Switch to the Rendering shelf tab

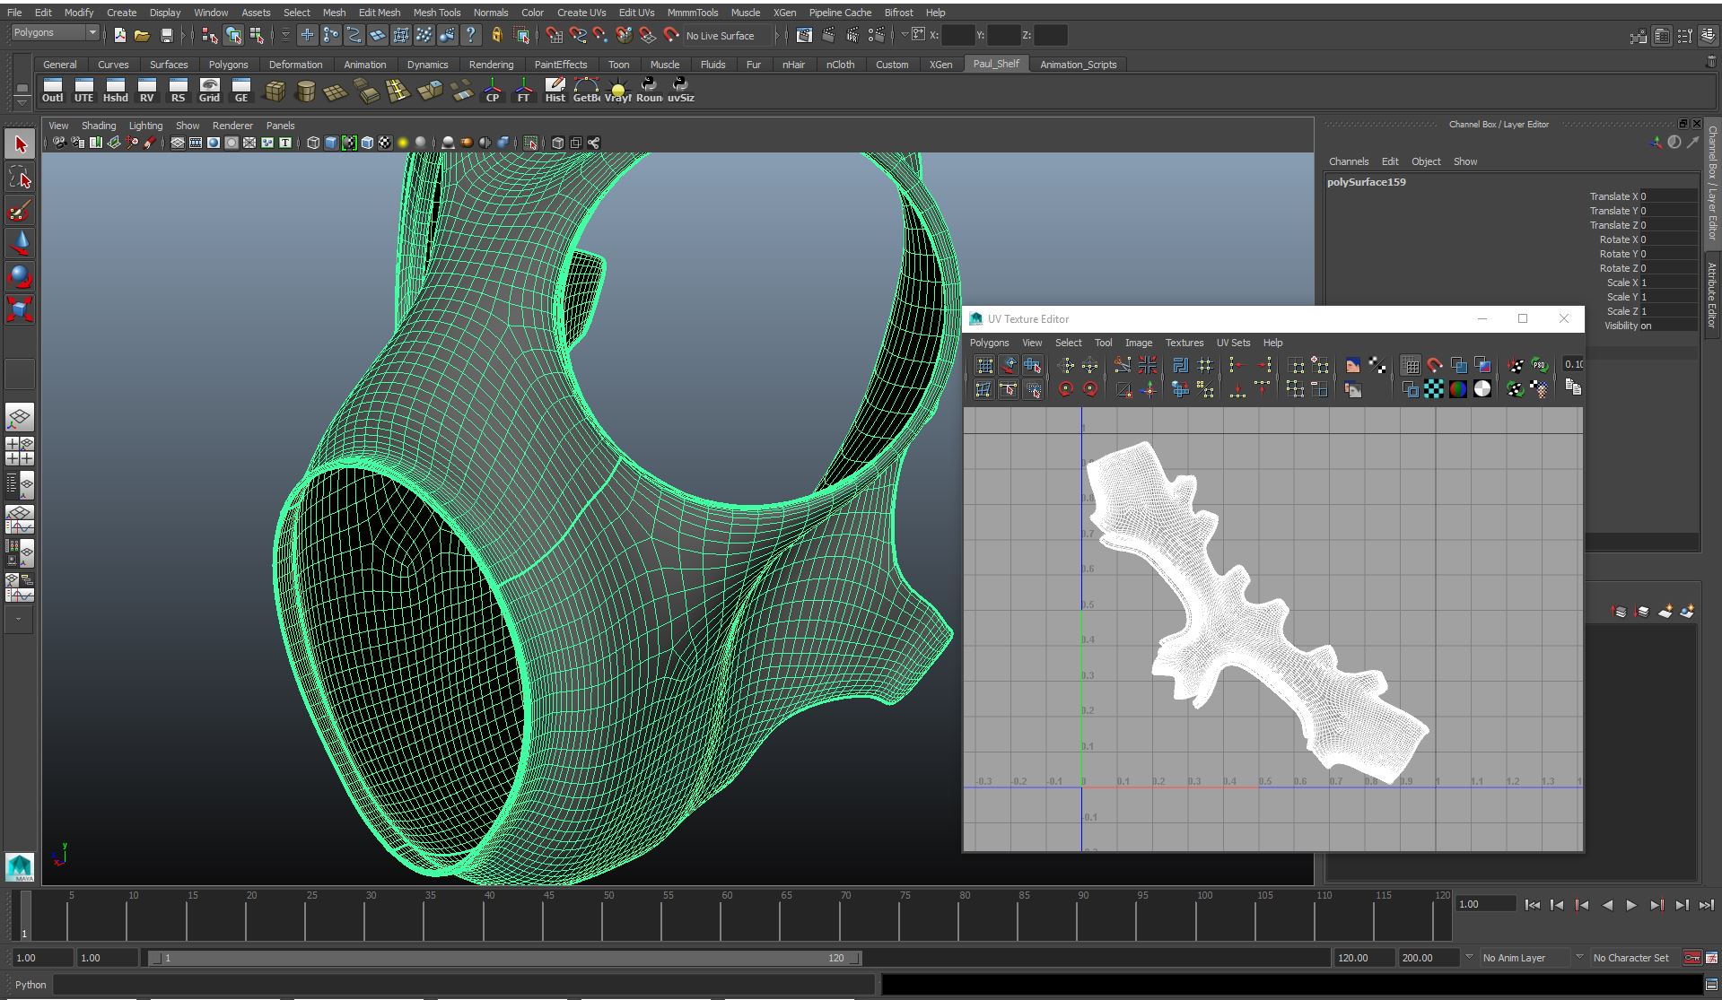point(491,65)
